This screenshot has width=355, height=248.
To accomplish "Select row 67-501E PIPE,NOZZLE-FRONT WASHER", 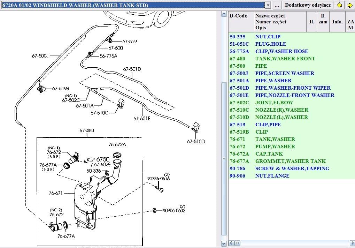I will 292,95.
